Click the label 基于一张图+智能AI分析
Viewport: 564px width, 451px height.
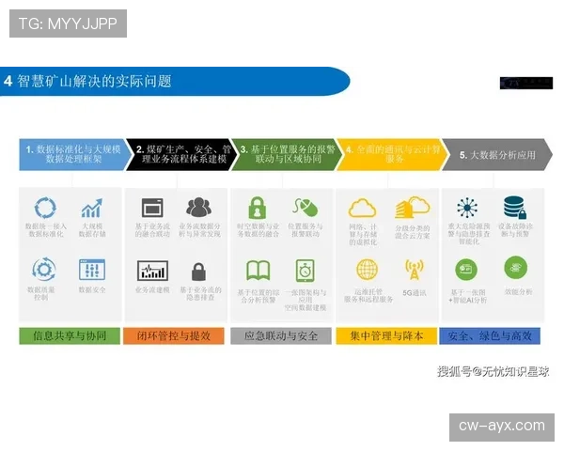(467, 296)
